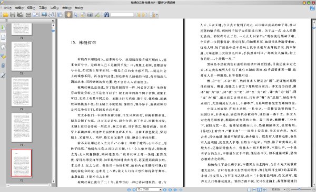The height and width of the screenshot is (192, 316).
Task: Click previous view blue back arrow
Action: (175, 189)
